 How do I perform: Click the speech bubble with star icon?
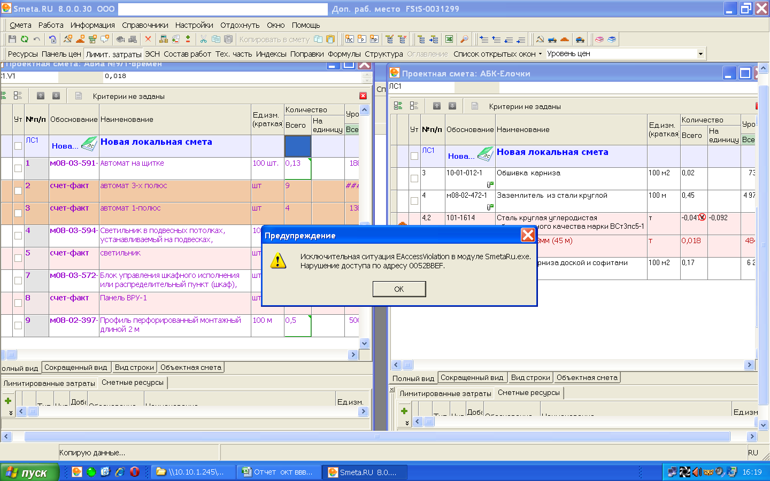(105, 39)
